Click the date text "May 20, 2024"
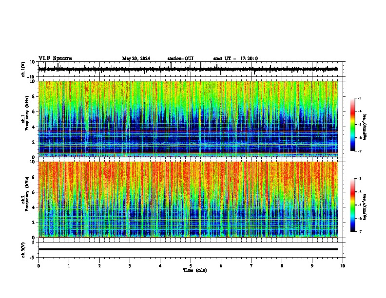Image resolution: width=386 pixels, height=298 pixels. click(x=136, y=58)
